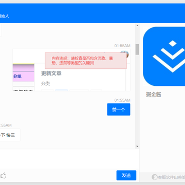The height and width of the screenshot is (185, 185).
Task: Click the 赞一个 message bubble
Action: coord(119,109)
